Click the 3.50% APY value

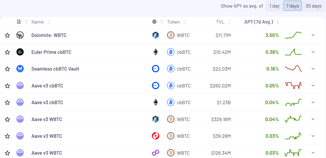tap(272, 35)
